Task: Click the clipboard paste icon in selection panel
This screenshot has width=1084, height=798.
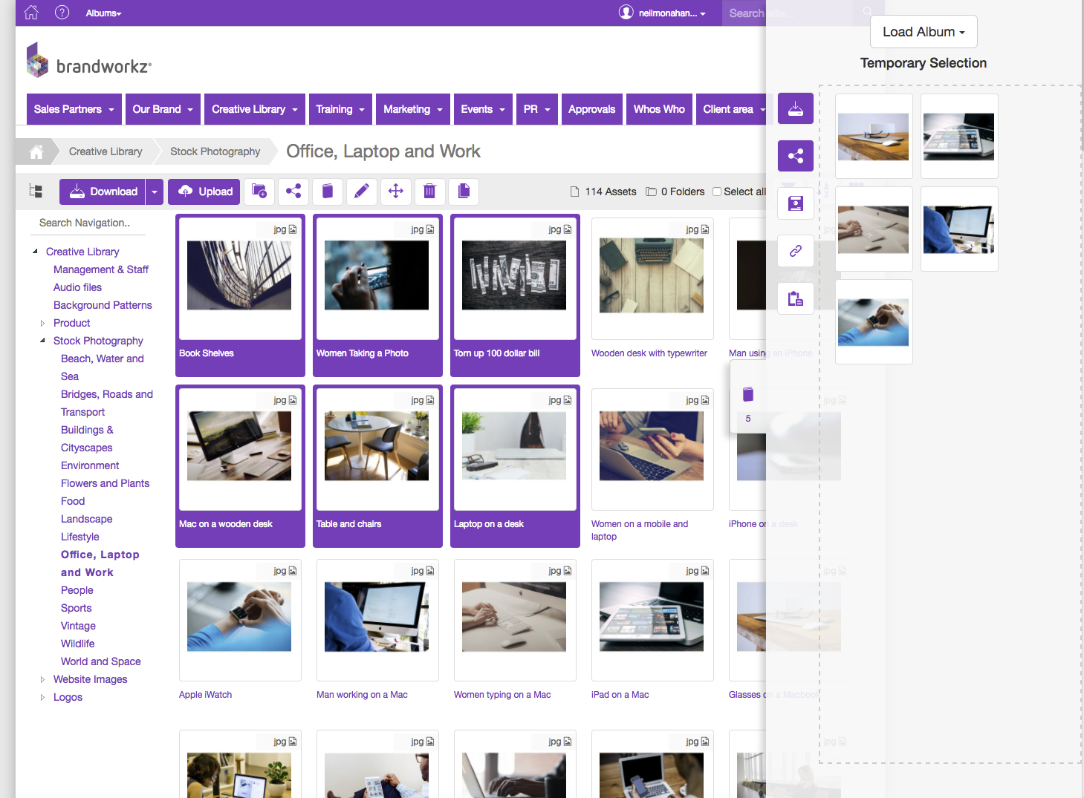Action: pos(796,298)
